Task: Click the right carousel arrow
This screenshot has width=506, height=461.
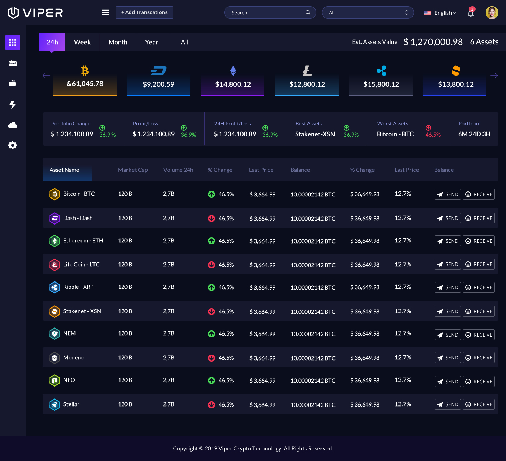Action: point(494,76)
